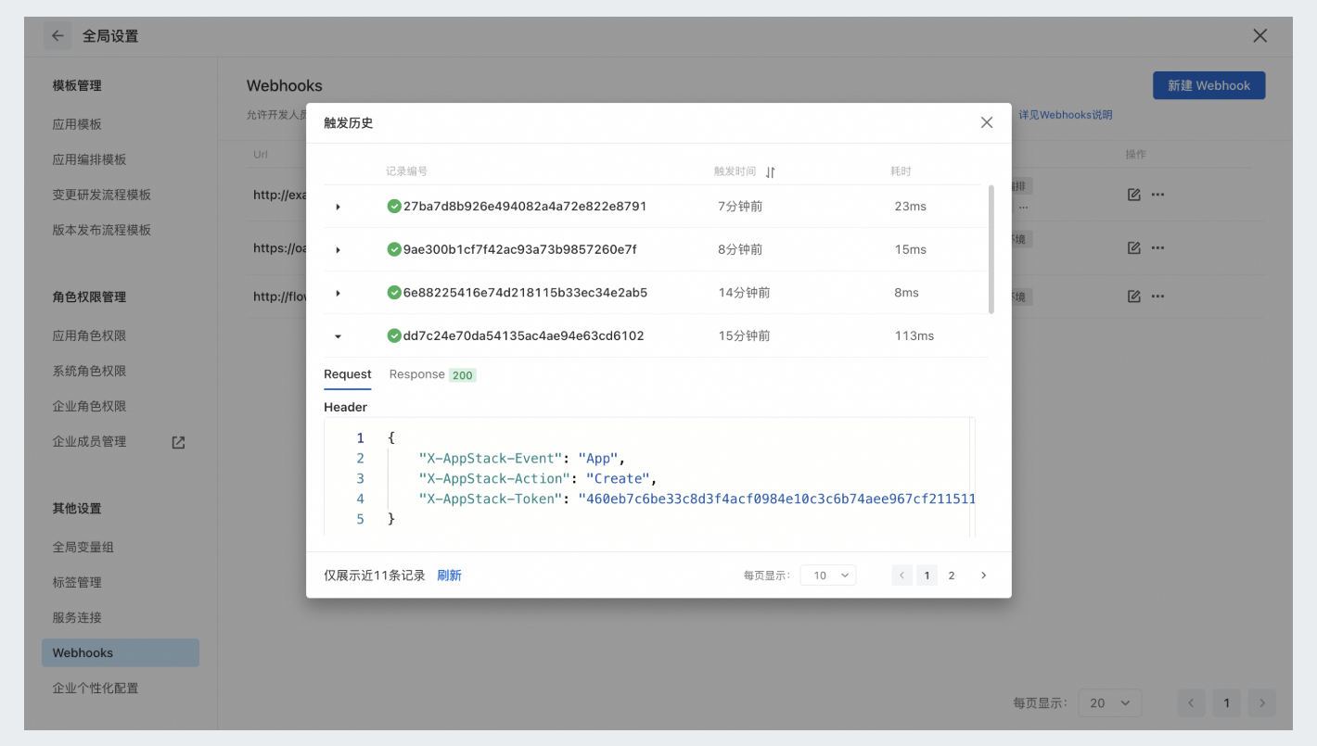Image resolution: width=1317 pixels, height=746 pixels.
Task: Switch to the Response 200 tab
Action: [432, 374]
